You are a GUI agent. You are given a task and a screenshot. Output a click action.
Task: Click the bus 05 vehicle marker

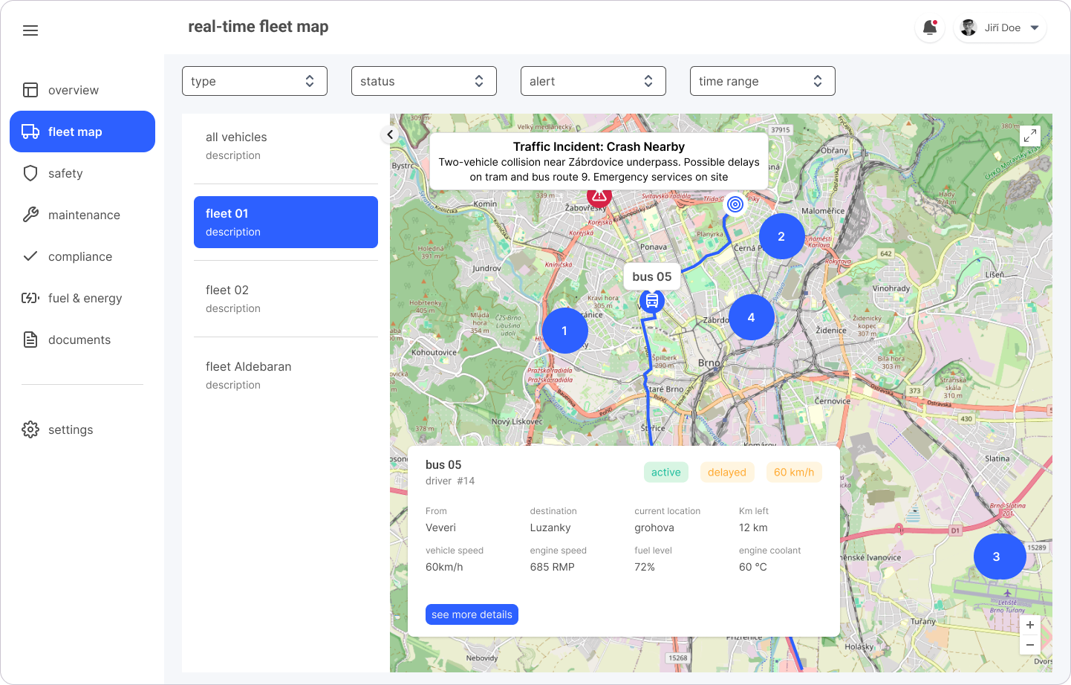pos(651,301)
